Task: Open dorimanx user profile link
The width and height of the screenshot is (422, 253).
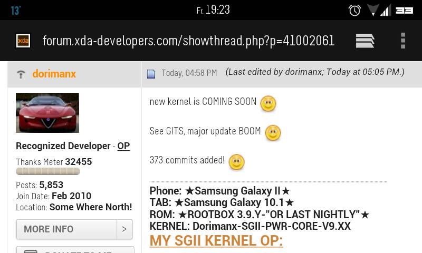Action: tap(54, 74)
